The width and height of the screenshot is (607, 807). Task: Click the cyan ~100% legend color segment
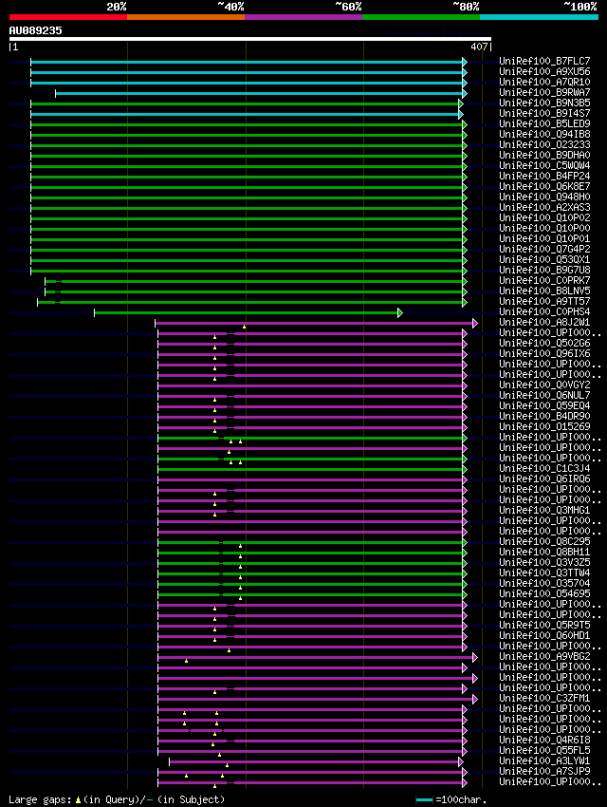point(539,17)
